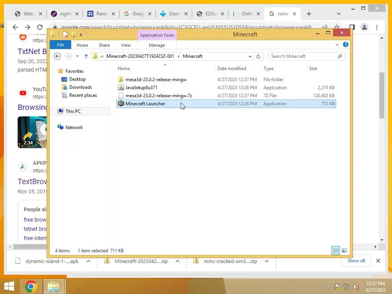The image size is (392, 294).
Task: Open options for mmc-cracked zip download
Action: click(x=267, y=261)
